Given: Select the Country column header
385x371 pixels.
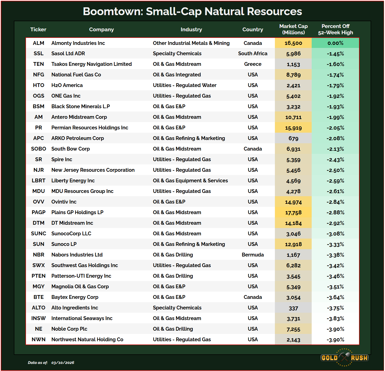Looking at the screenshot, I should 252,30.
